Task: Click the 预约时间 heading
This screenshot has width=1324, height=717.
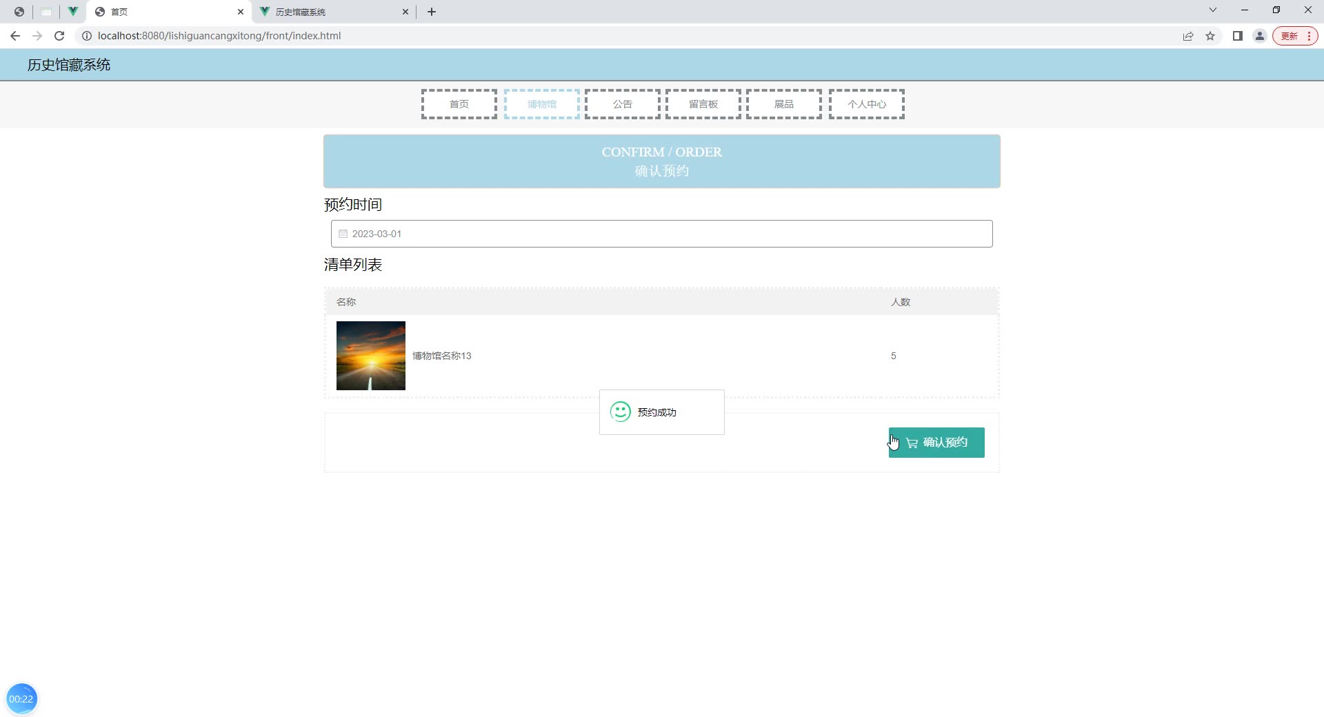Action: click(x=353, y=205)
